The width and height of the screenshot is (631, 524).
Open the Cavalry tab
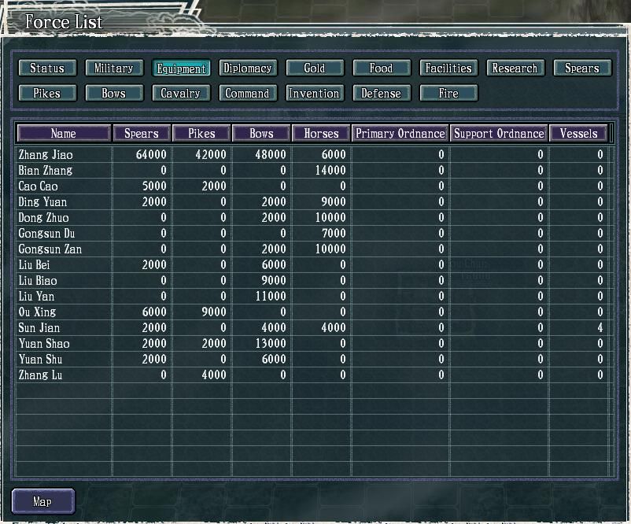point(181,93)
